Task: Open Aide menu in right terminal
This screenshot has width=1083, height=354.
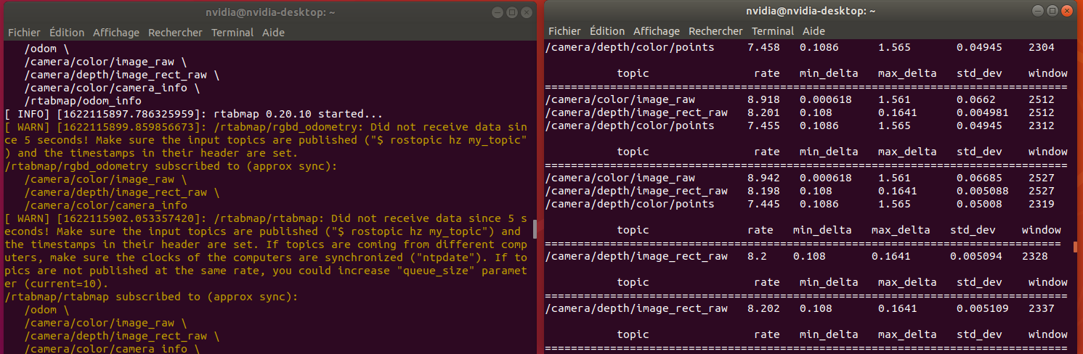Action: click(814, 31)
